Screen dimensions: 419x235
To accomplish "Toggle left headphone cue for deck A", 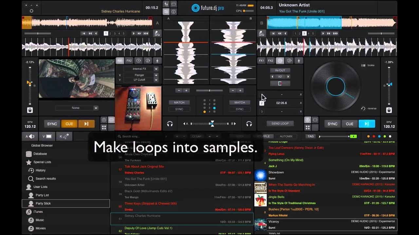I will pos(170,124).
